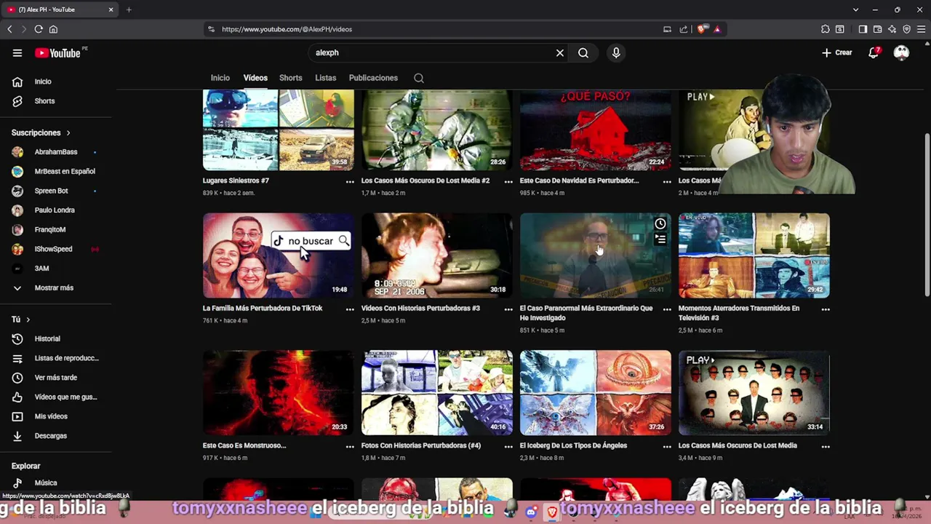The height and width of the screenshot is (524, 931).
Task: Play Videos Con Historias Perturbadoras #3 thumbnail
Action: [437, 255]
